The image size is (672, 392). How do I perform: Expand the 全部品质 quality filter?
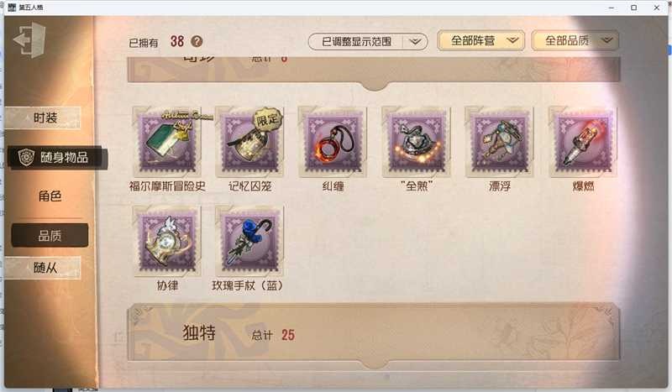(575, 40)
